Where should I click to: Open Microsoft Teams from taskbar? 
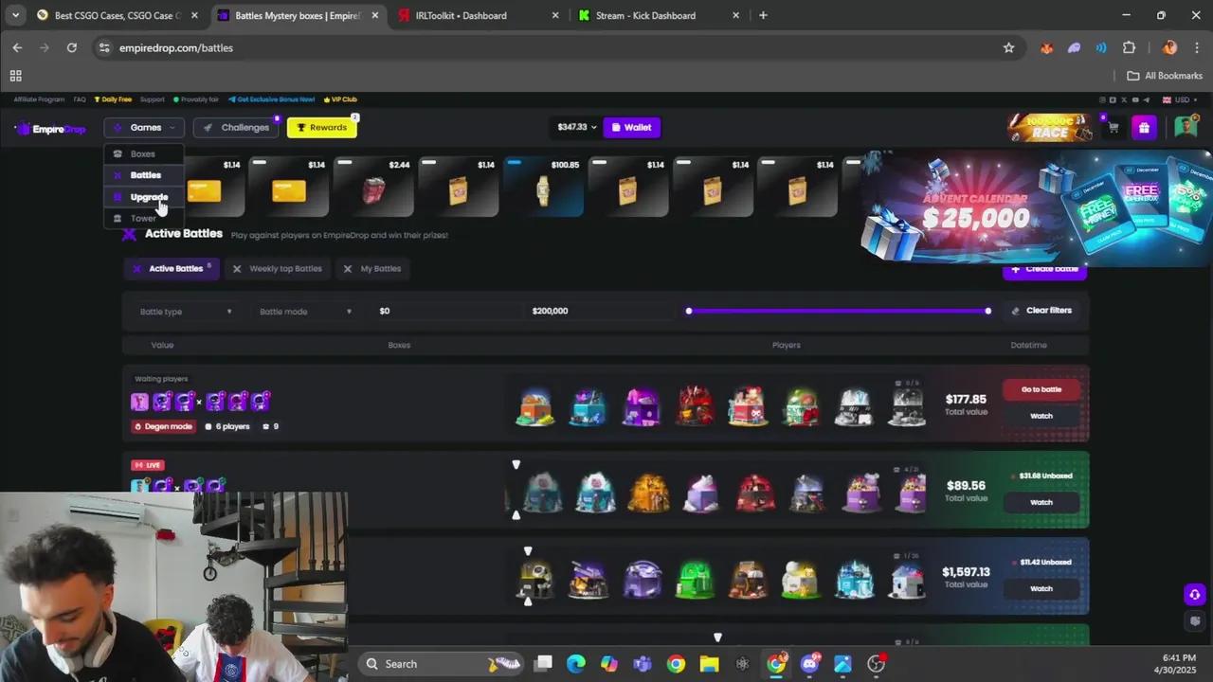[x=643, y=664]
